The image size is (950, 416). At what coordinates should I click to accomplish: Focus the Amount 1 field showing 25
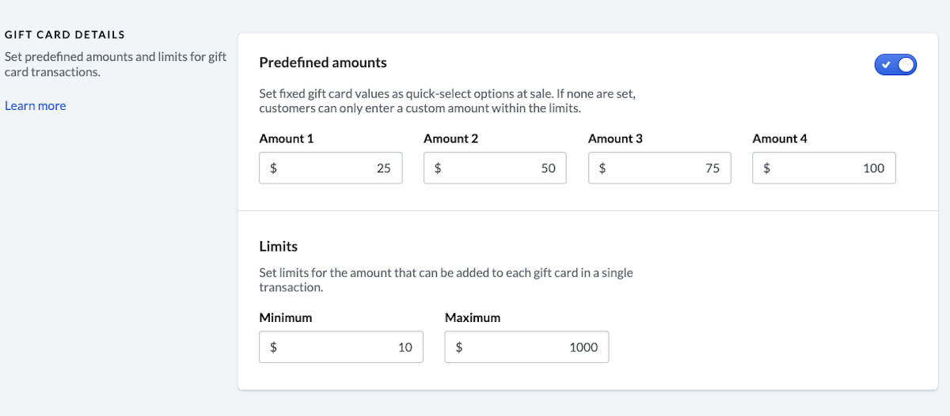coord(331,168)
